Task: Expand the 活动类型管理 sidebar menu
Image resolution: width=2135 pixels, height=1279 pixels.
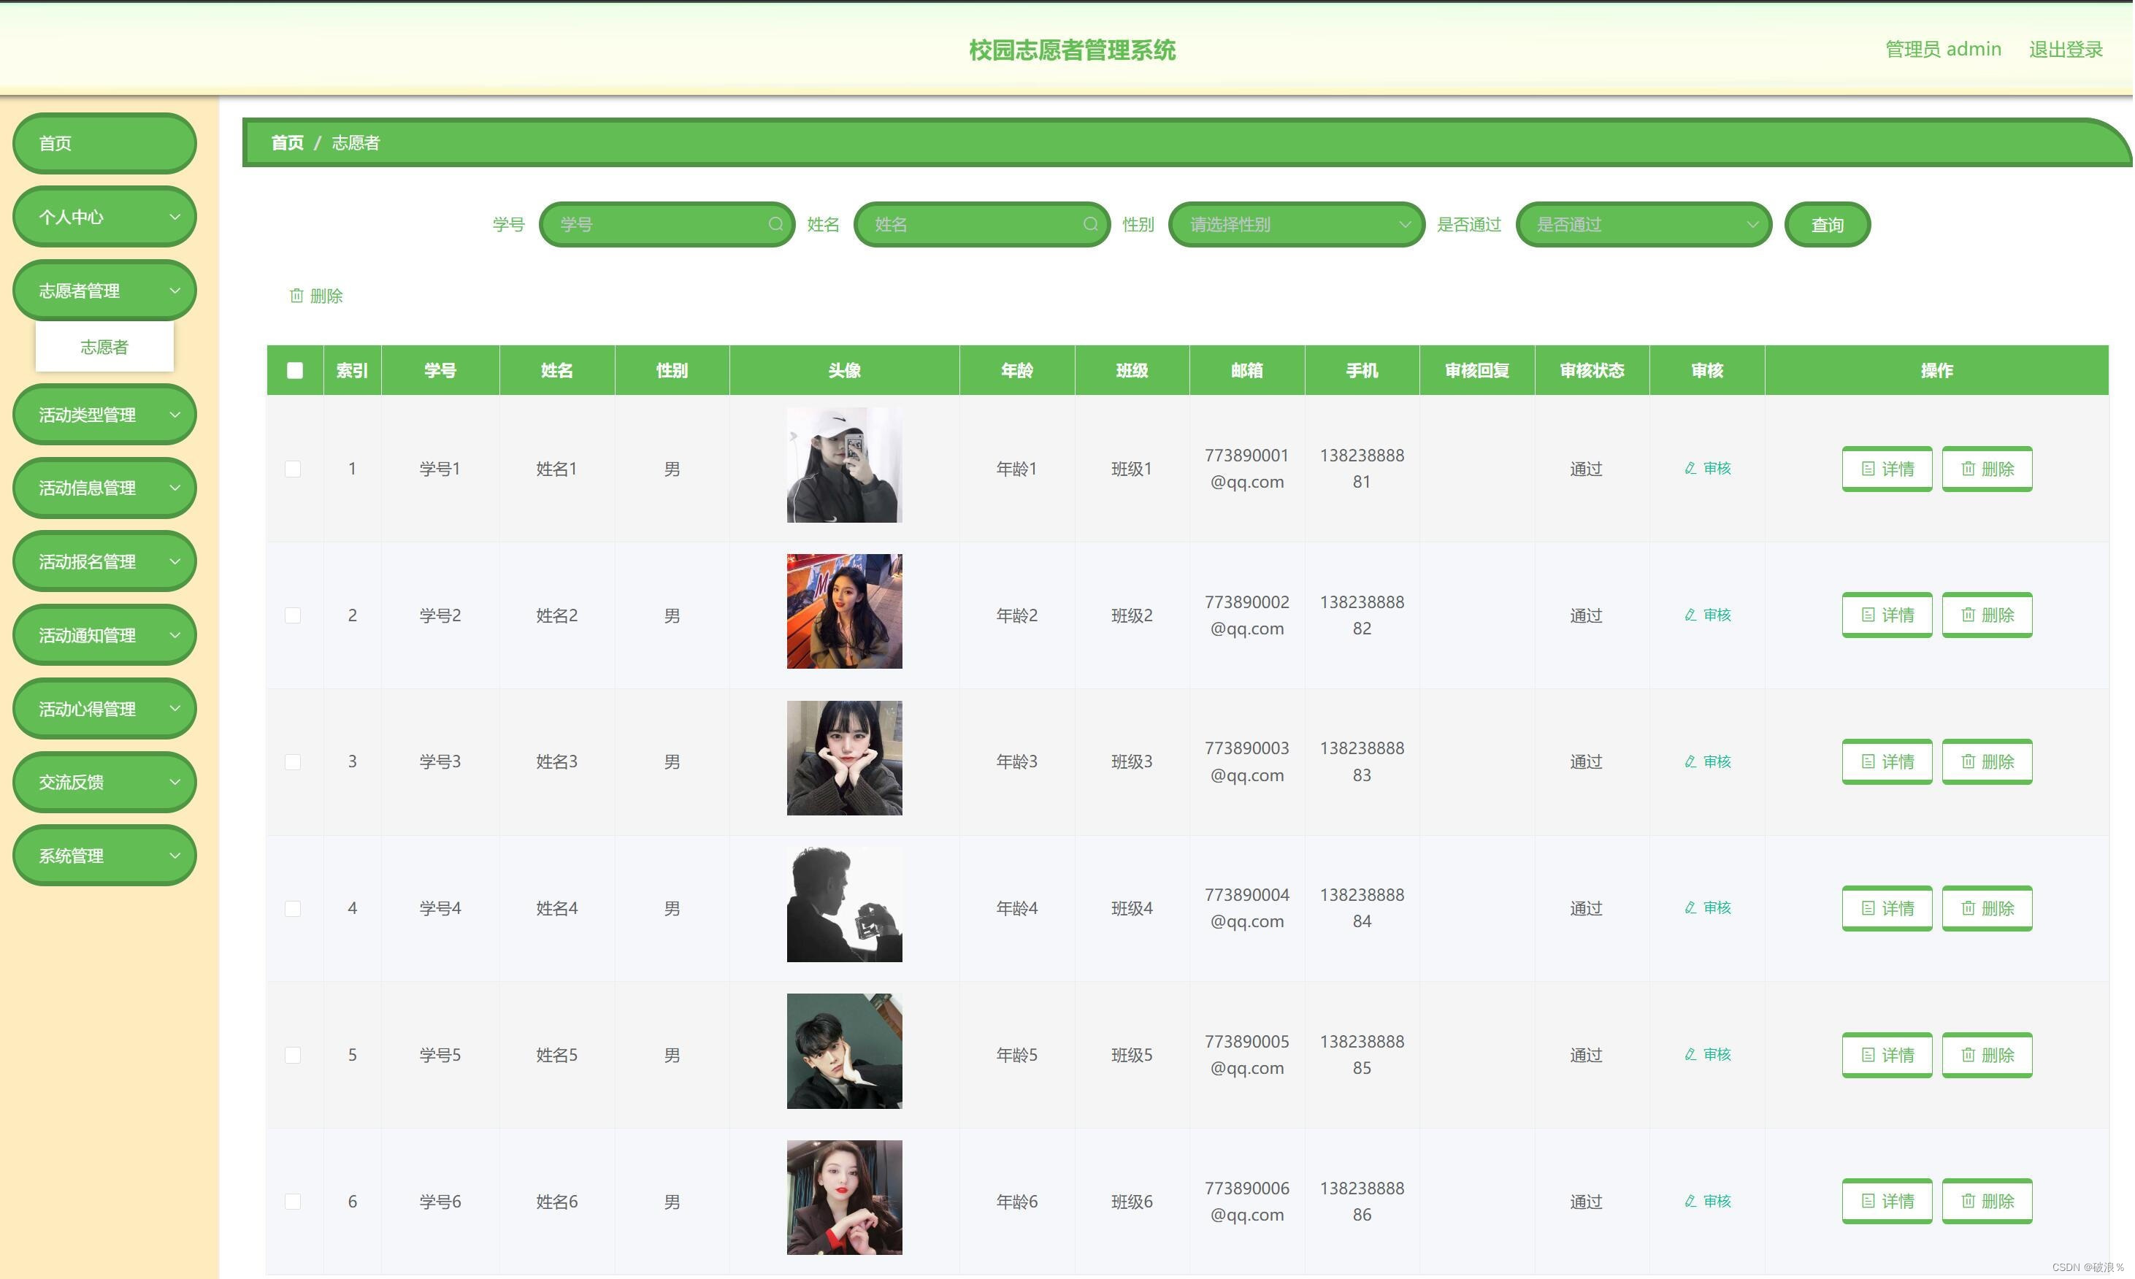Action: pyautogui.click(x=104, y=415)
